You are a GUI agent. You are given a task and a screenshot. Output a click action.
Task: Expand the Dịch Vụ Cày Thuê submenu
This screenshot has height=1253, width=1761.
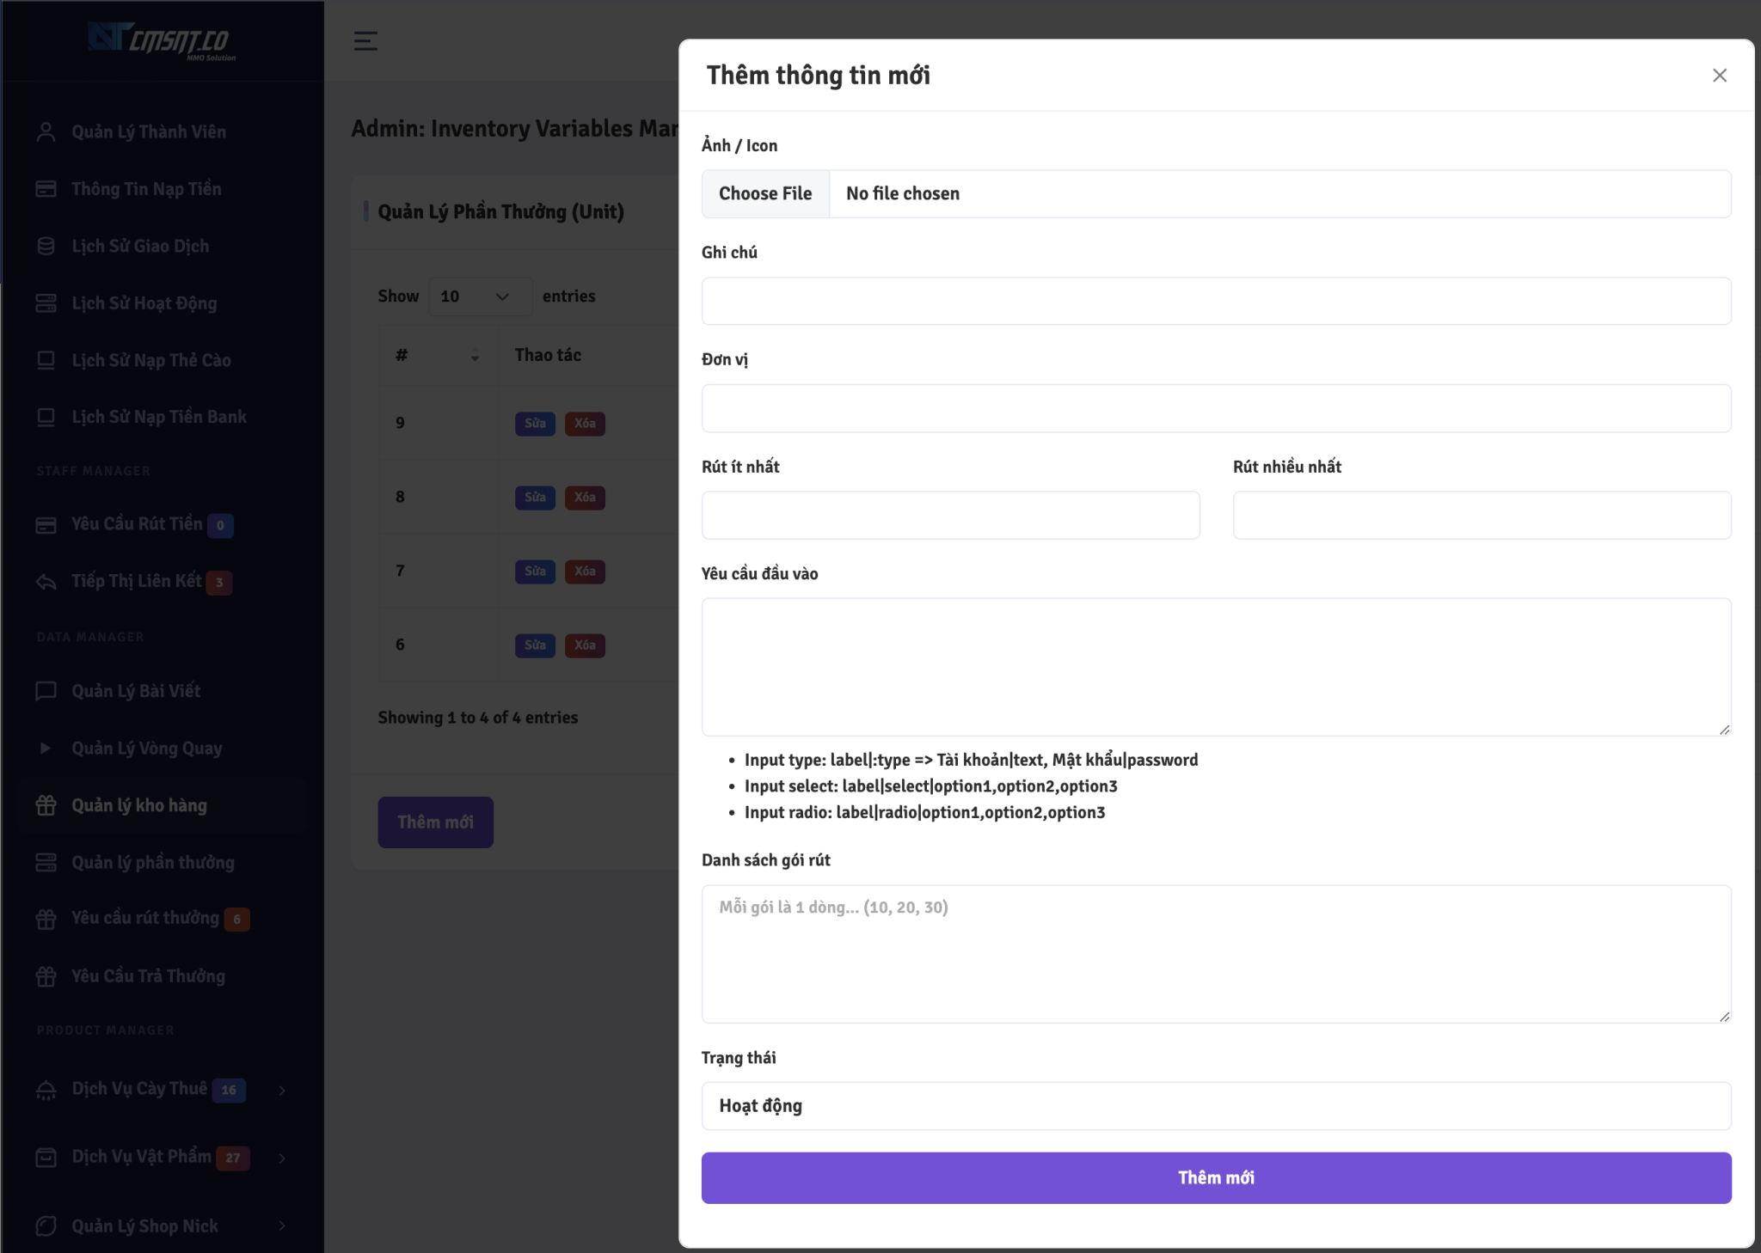coord(282,1090)
